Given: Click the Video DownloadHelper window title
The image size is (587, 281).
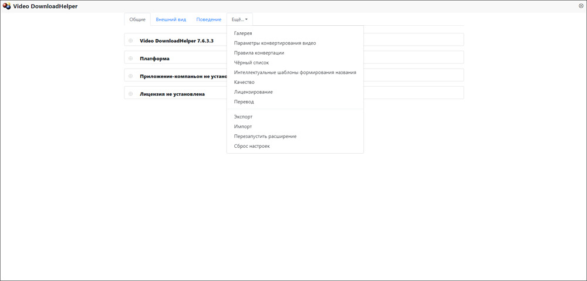Looking at the screenshot, I should coord(45,6).
